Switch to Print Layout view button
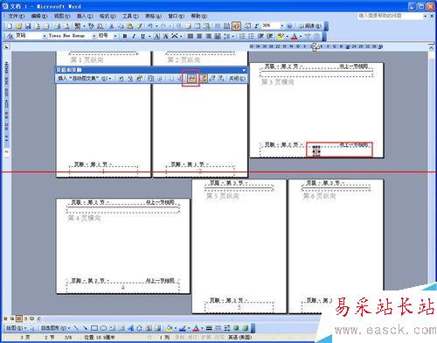 (18, 318)
